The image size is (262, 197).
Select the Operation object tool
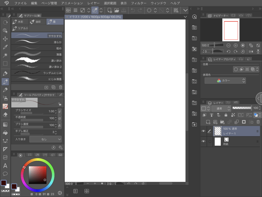5,30
